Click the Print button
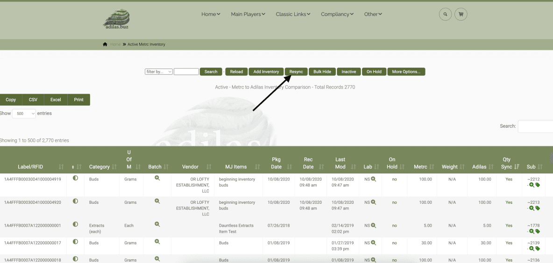The image size is (553, 263). pos(78,100)
